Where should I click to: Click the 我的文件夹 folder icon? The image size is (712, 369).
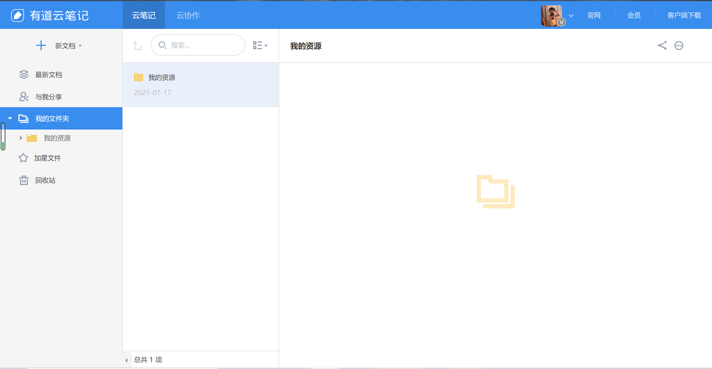pyautogui.click(x=23, y=119)
